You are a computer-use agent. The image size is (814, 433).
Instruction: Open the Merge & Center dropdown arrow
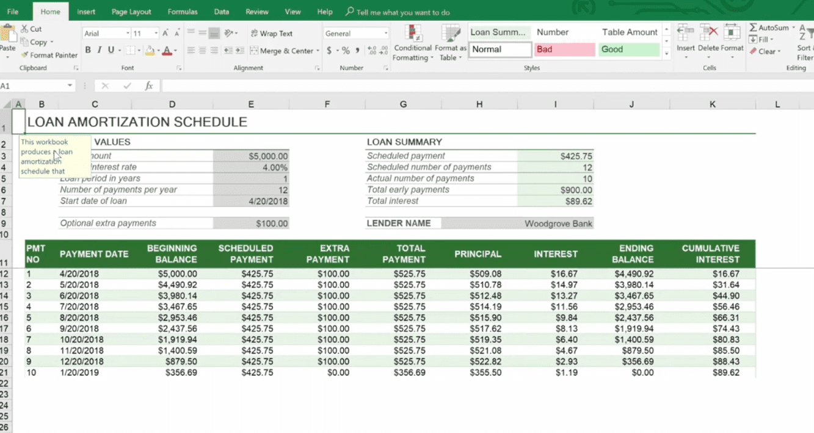tap(318, 51)
